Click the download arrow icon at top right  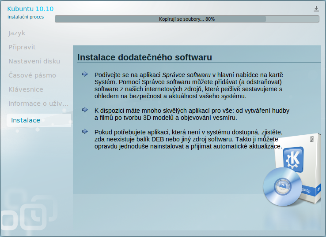pyautogui.click(x=316, y=9)
